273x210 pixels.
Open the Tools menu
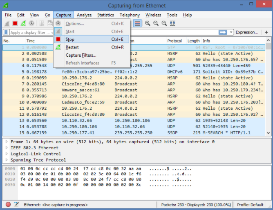(x=172, y=15)
